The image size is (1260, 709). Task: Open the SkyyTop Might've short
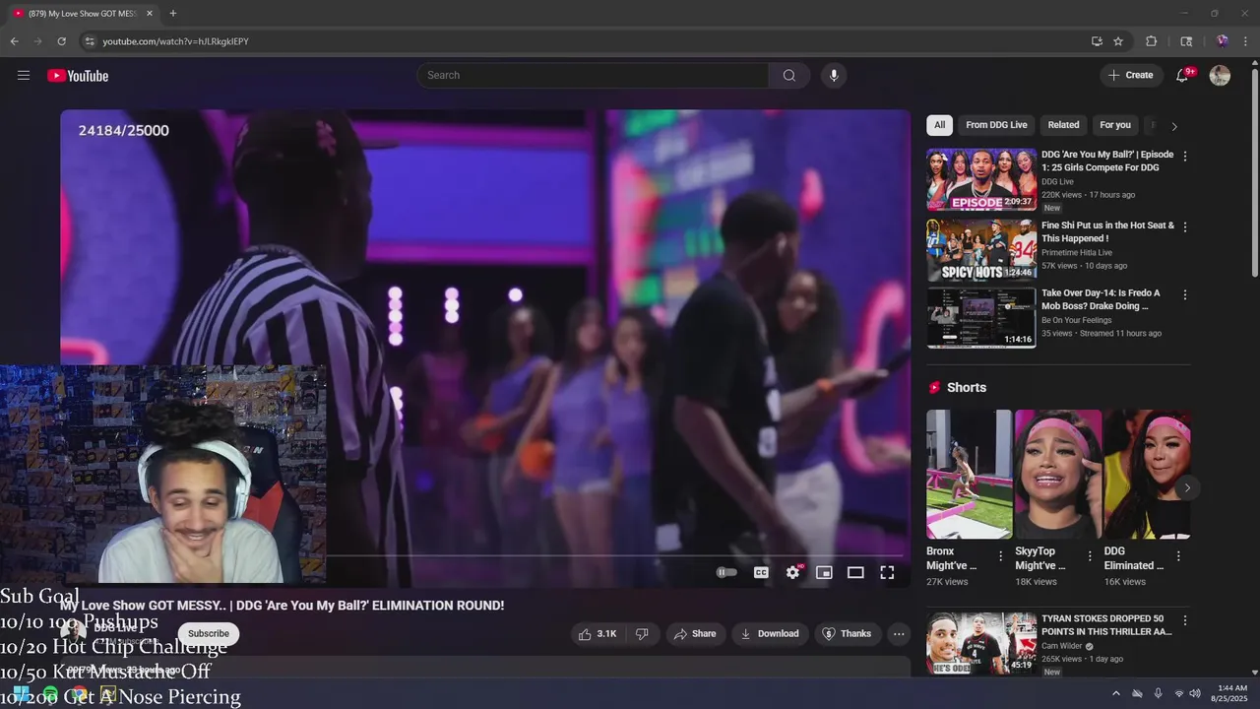coord(1058,474)
